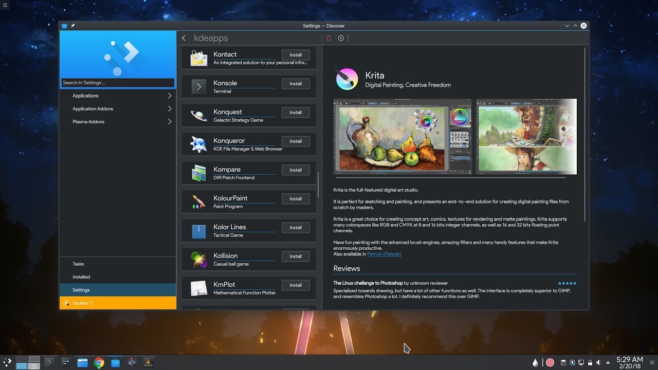Click the Kompare app icon
Image resolution: width=658 pixels, height=370 pixels.
[198, 173]
